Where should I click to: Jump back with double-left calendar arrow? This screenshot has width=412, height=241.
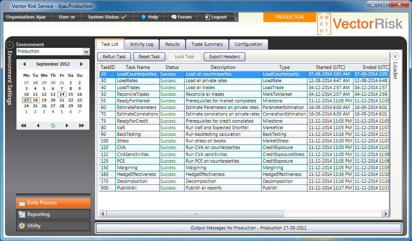coord(23,125)
